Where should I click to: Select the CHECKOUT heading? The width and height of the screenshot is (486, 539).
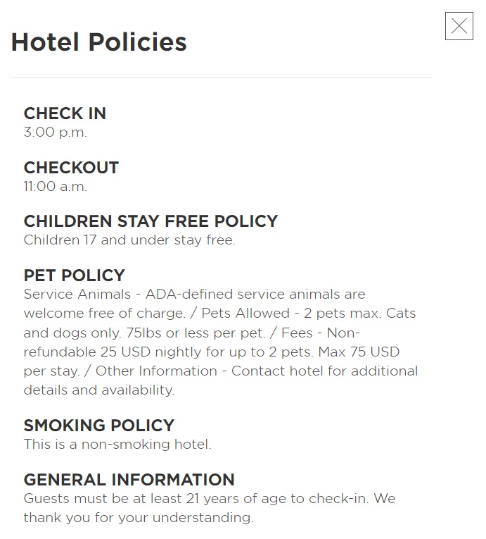71,168
